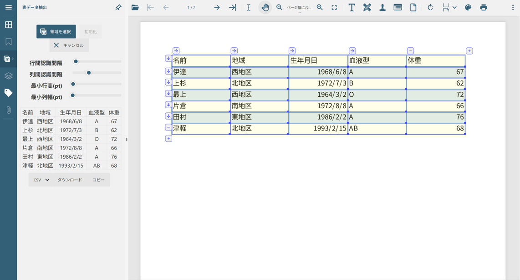Screen dimensions: 520x280
Task: Toggle off the 津軽 row with its minus button
Action: coord(168,127)
